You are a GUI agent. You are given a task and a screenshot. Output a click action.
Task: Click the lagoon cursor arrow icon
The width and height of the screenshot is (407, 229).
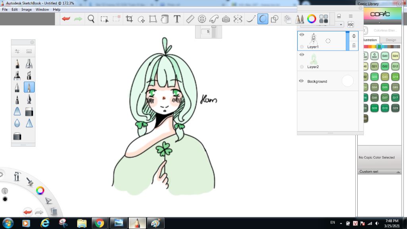pyautogui.click(x=48, y=200)
